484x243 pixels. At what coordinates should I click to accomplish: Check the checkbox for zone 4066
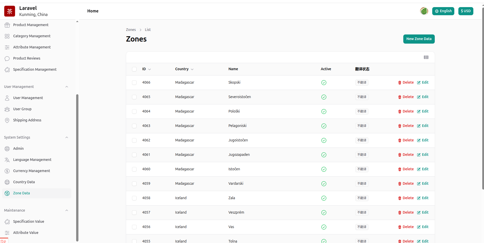pos(134,83)
